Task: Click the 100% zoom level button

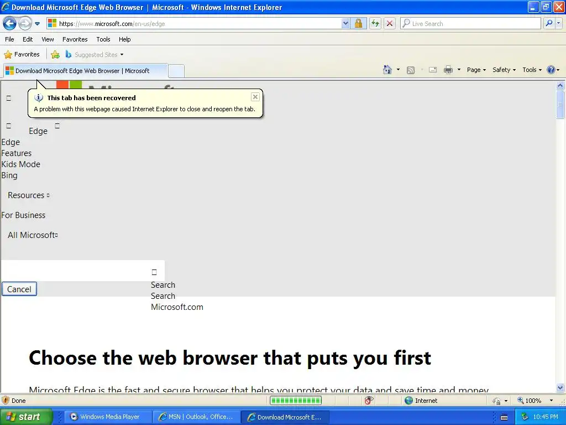Action: (529, 401)
